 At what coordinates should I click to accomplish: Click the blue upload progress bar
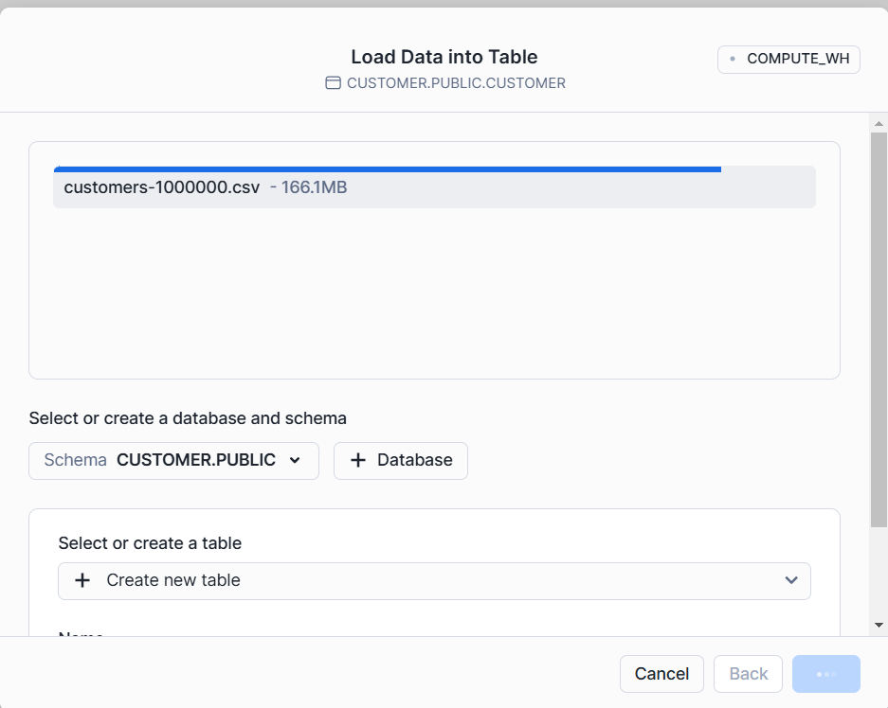388,169
